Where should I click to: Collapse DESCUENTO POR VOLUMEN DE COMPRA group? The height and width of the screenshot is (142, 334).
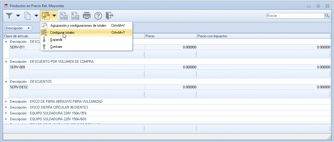[6, 62]
